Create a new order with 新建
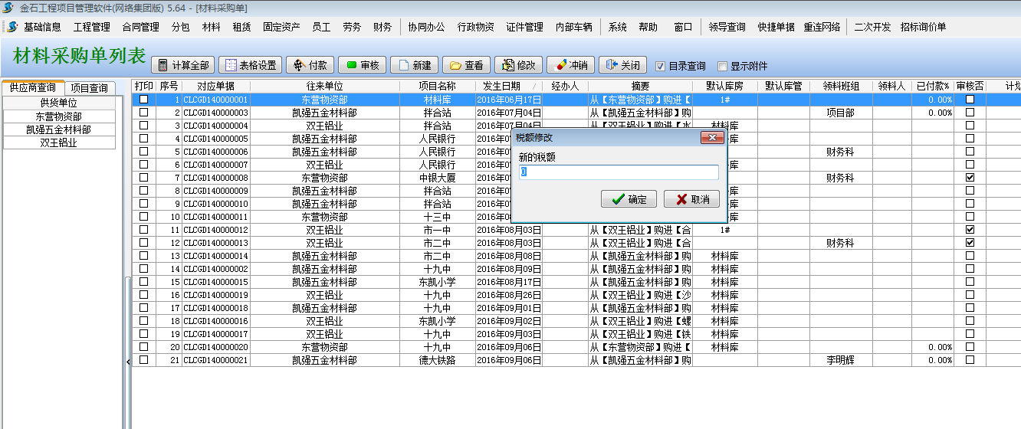Image resolution: width=1021 pixels, height=429 pixels. click(414, 65)
